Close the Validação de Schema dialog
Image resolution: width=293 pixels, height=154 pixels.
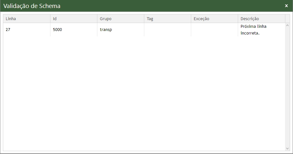[286, 6]
